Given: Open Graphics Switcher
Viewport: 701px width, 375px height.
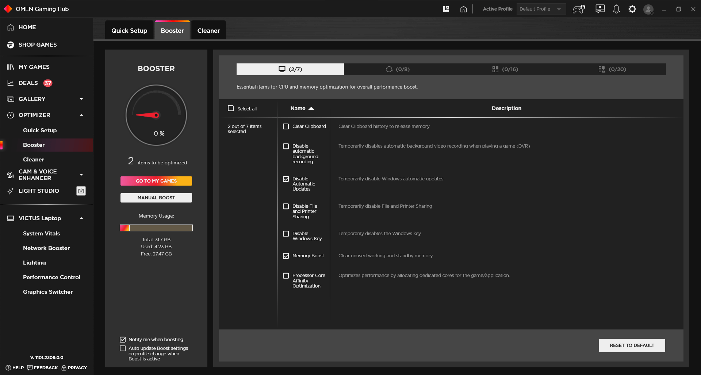Looking at the screenshot, I should [48, 292].
